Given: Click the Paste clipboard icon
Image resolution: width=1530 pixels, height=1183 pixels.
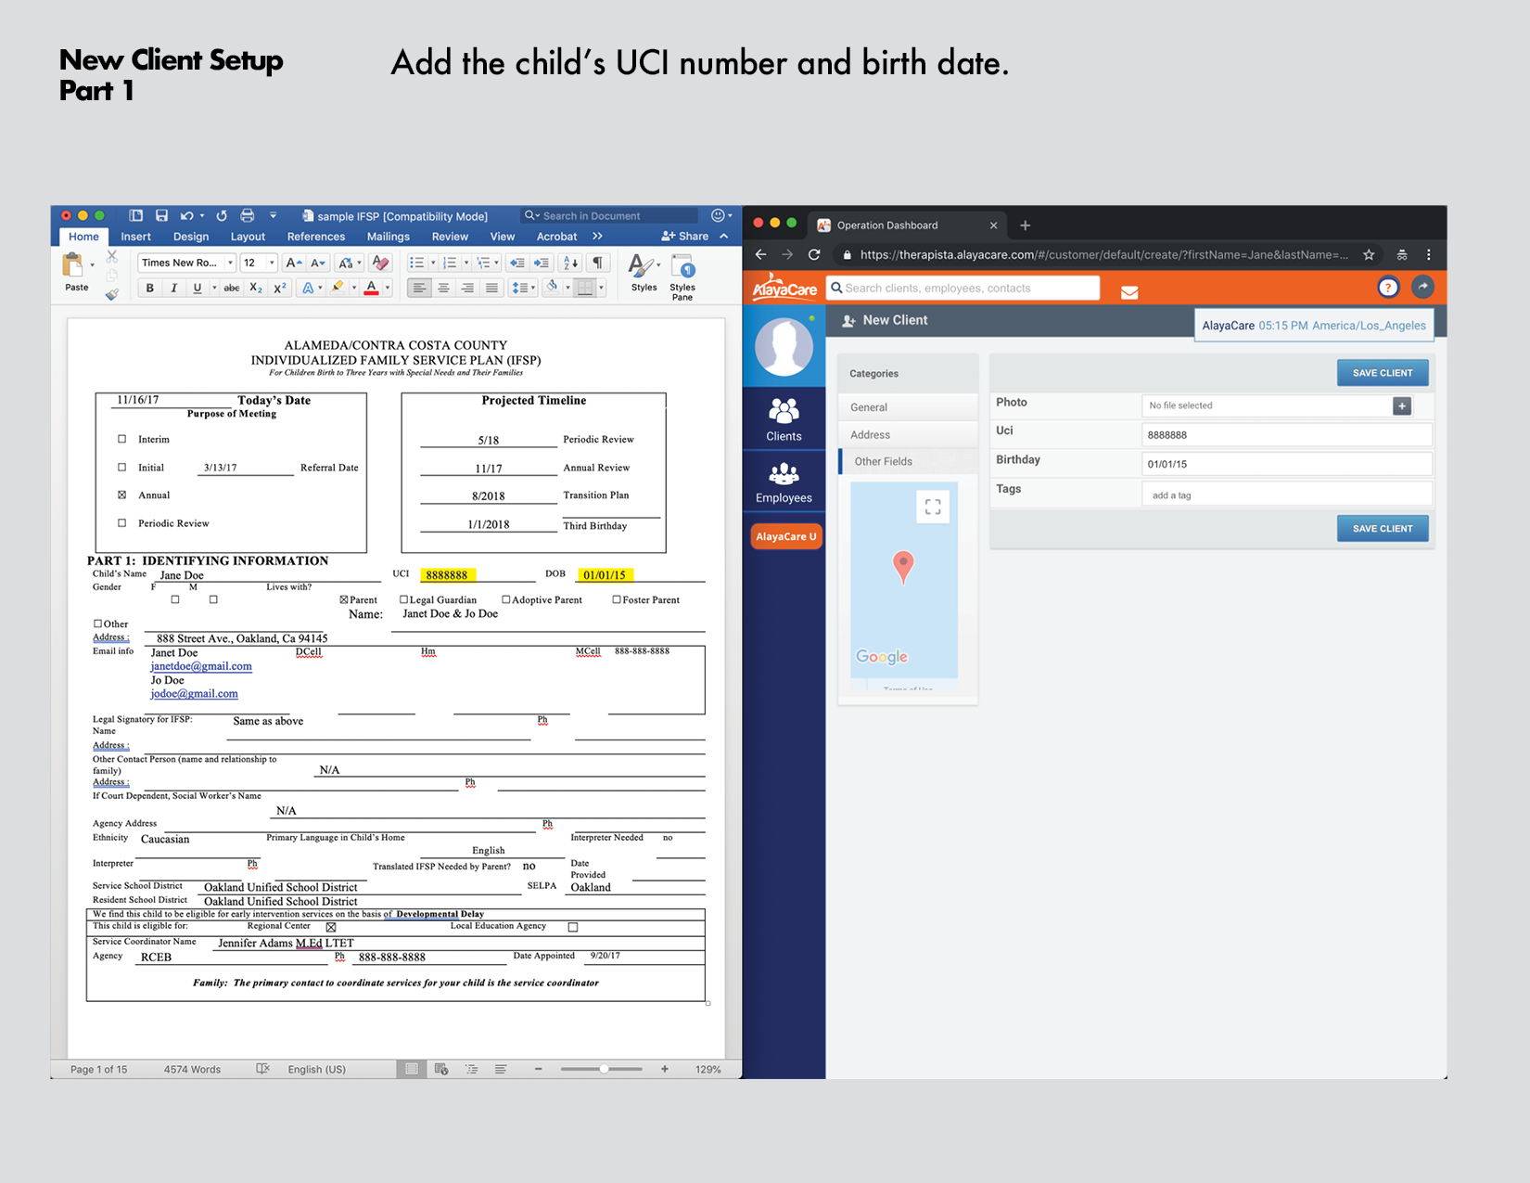Looking at the screenshot, I should coord(72,266).
